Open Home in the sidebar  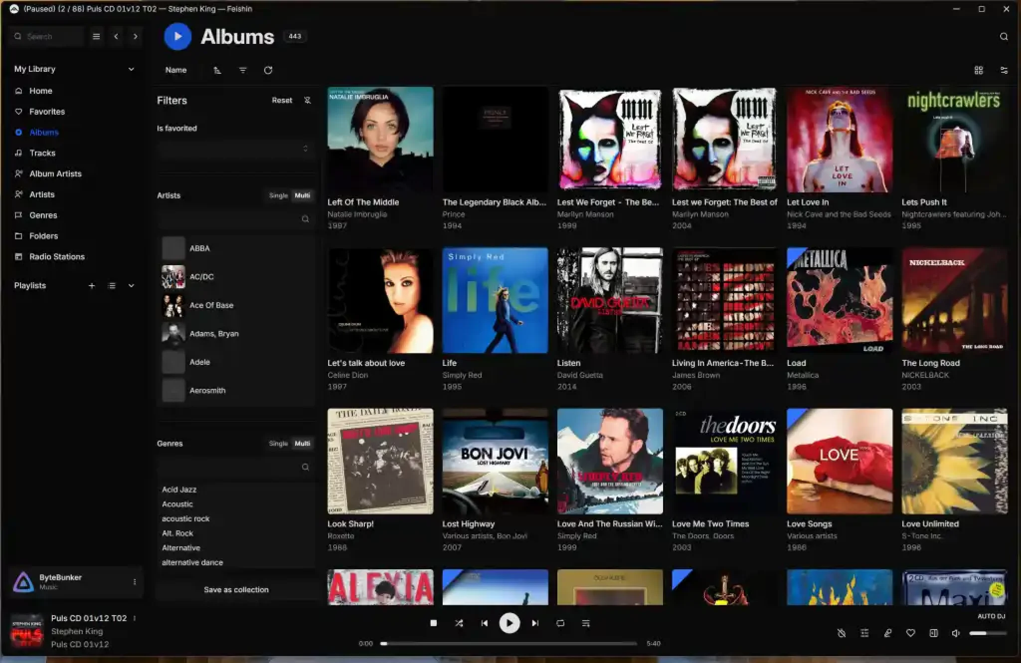pos(41,91)
